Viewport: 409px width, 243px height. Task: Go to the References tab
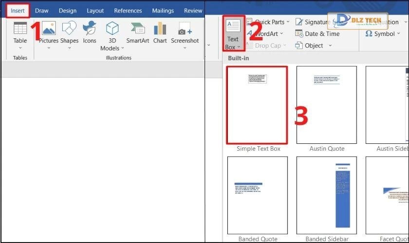pos(127,11)
